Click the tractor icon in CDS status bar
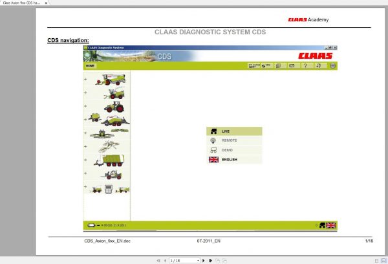This screenshot has height=264, width=388. tap(322, 225)
